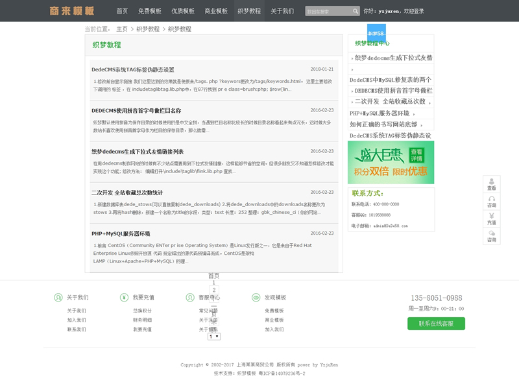This screenshot has height=391, width=519.
Task: Click the user profile icon in floating sidebar
Action: pos(492,182)
